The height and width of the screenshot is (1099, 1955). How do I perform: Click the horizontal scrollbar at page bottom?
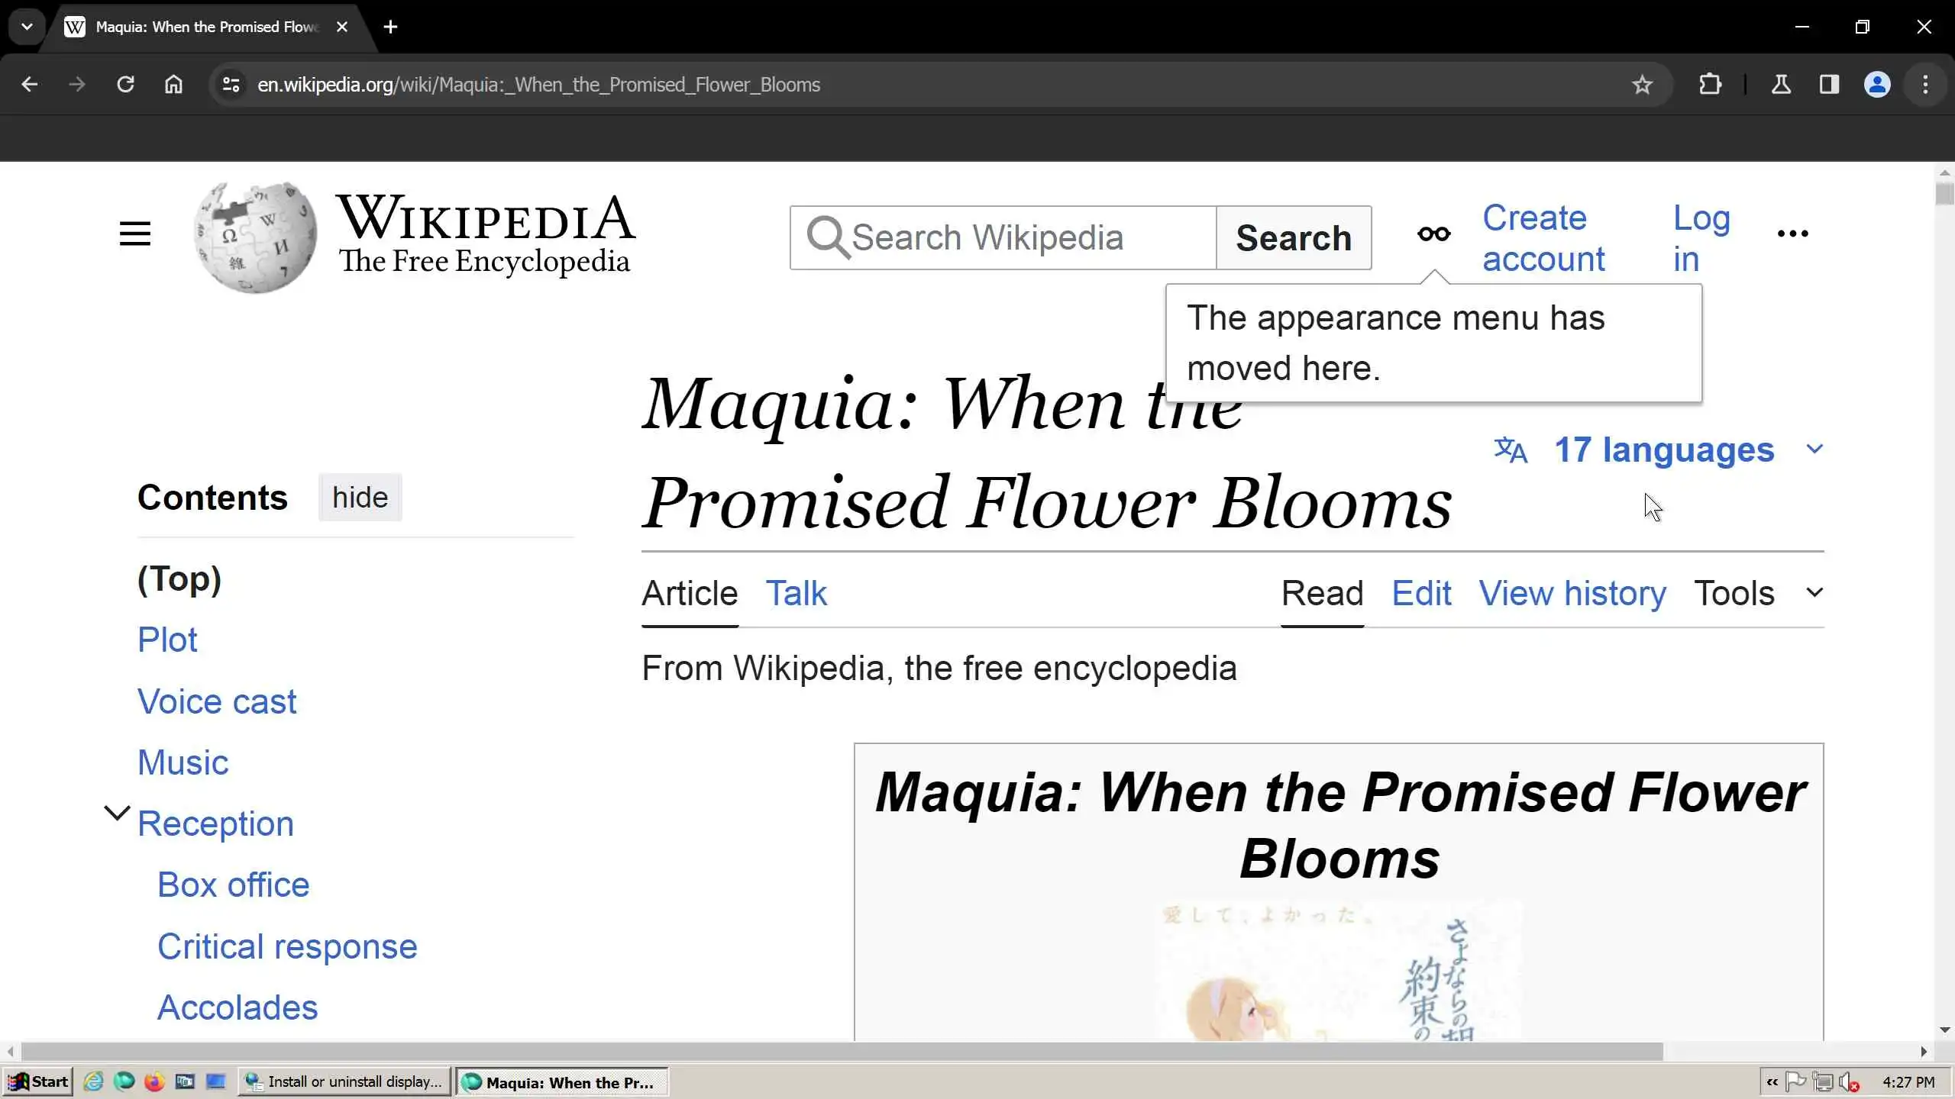pyautogui.click(x=840, y=1052)
